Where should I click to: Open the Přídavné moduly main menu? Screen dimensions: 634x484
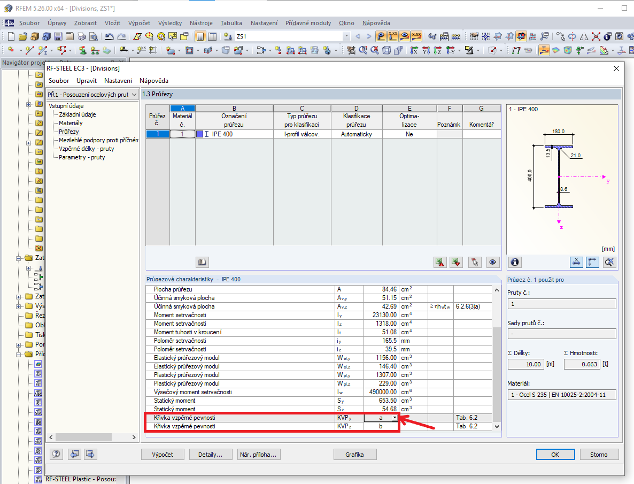click(x=308, y=23)
